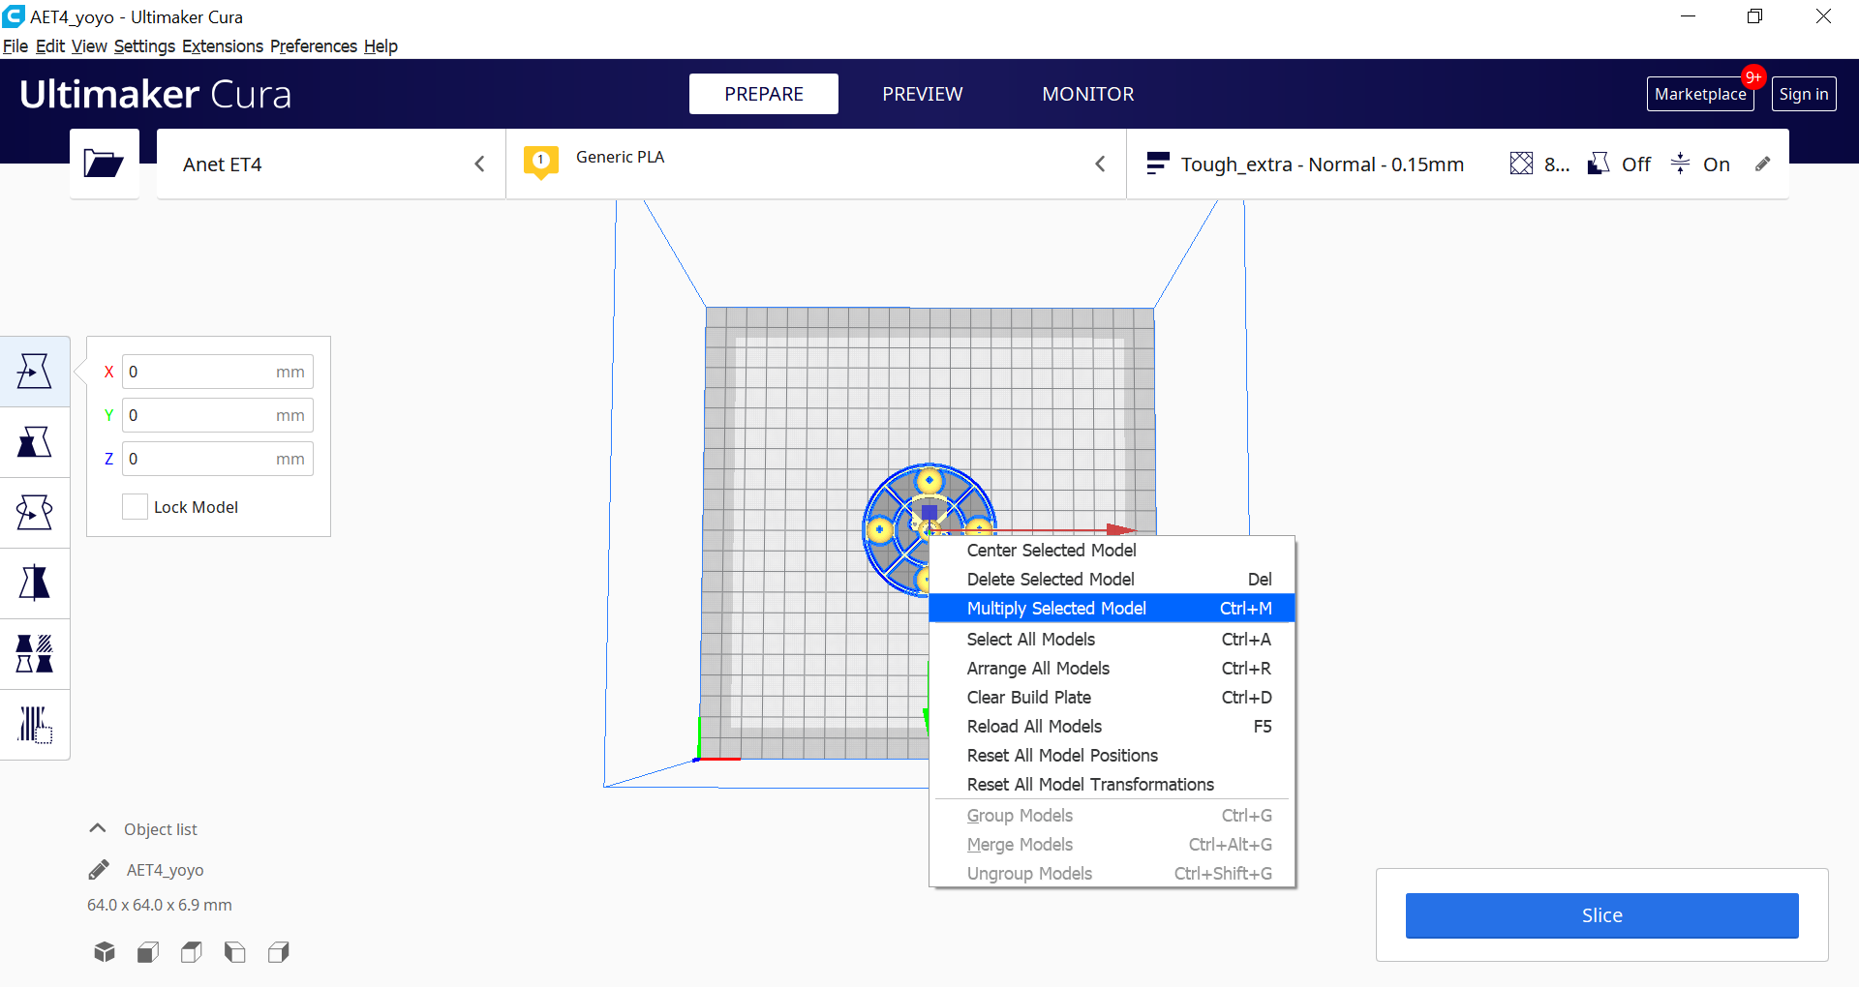Image resolution: width=1859 pixels, height=987 pixels.
Task: Open file using the folder icon
Action: tap(104, 164)
